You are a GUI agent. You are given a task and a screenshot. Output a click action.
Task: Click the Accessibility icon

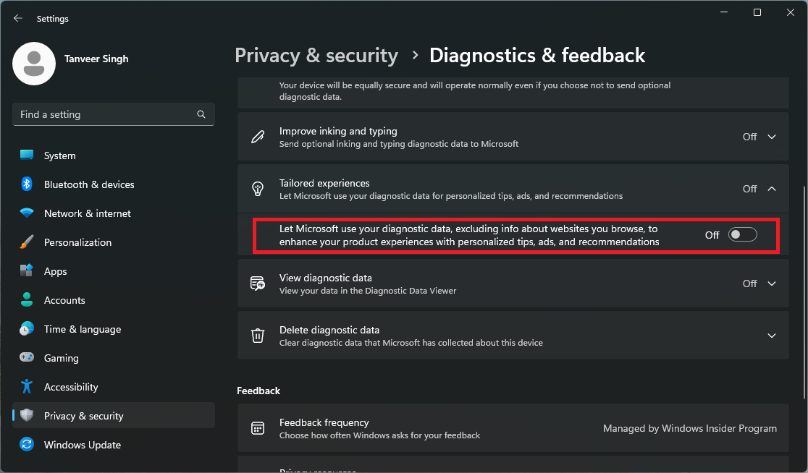coord(26,386)
